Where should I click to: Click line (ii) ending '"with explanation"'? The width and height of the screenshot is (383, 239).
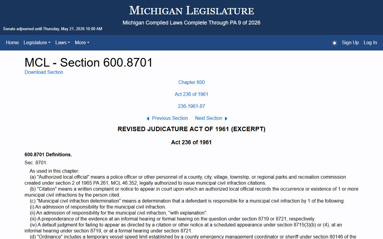(118, 213)
